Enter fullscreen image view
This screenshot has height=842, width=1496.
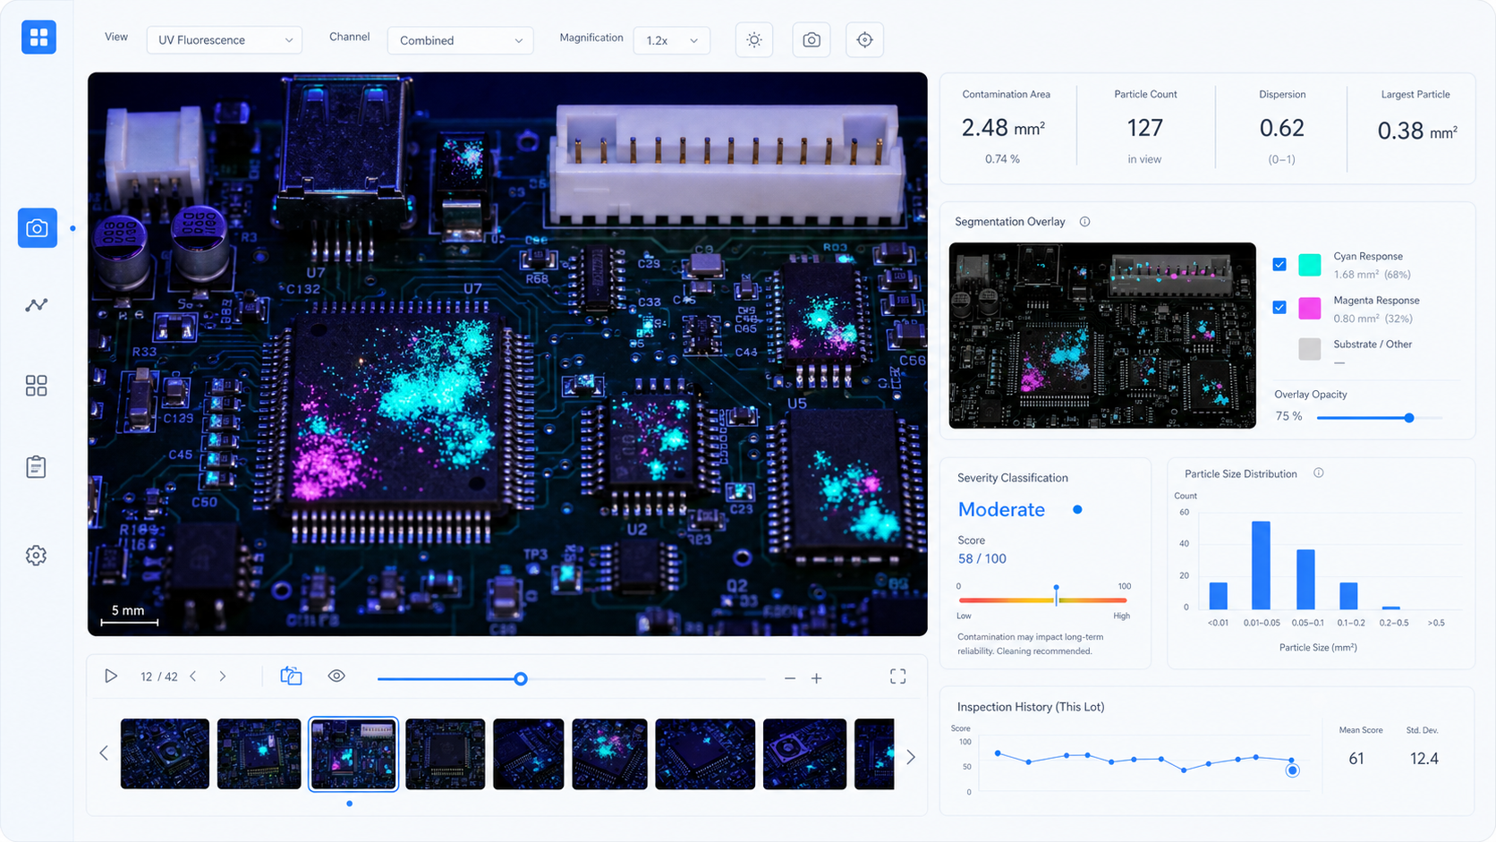click(897, 676)
